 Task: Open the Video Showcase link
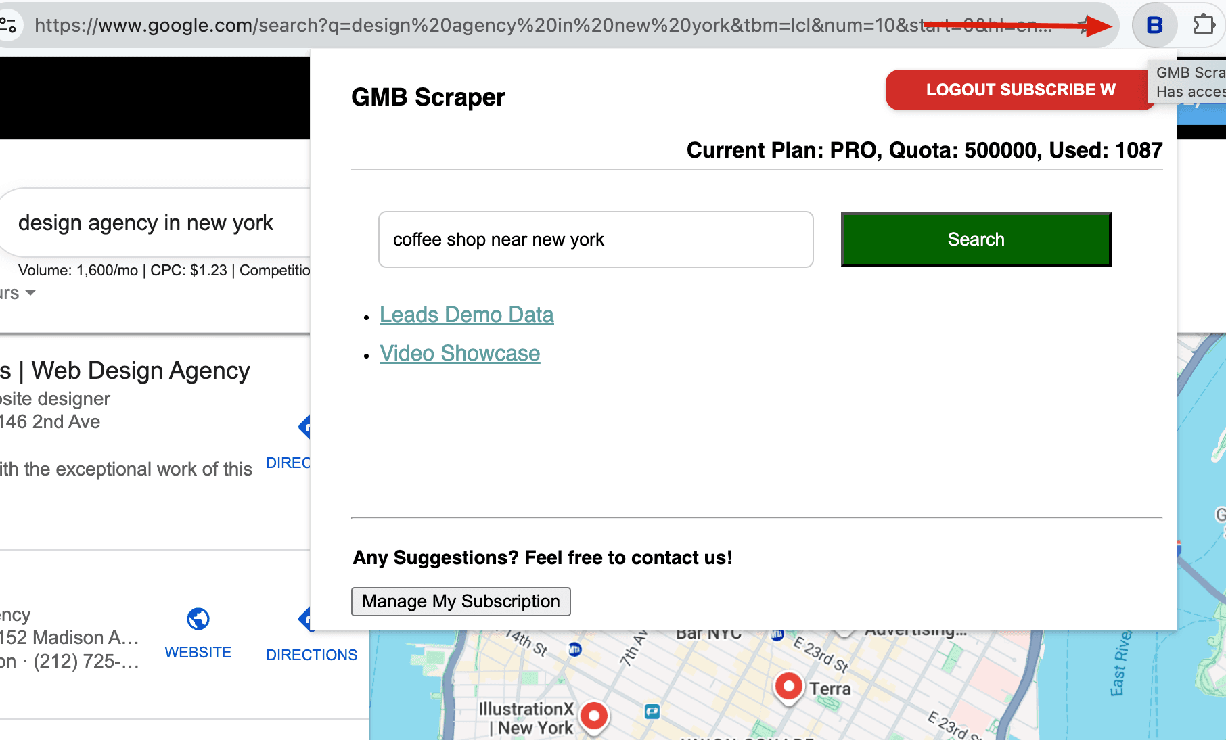coord(460,352)
